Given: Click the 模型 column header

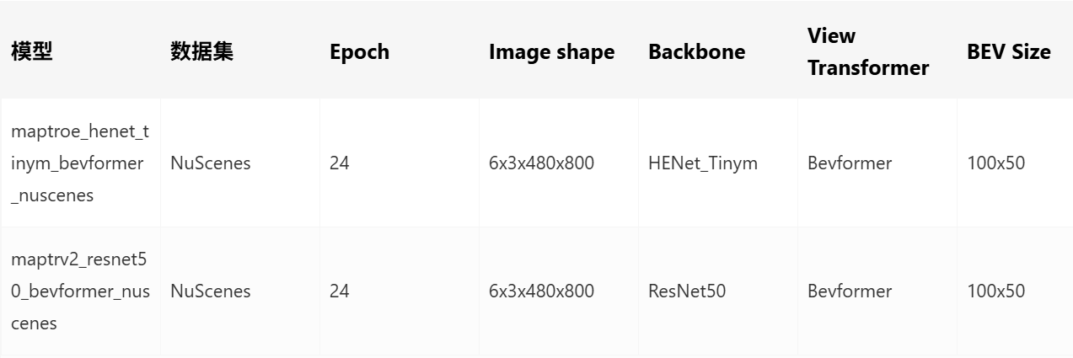Looking at the screenshot, I should (x=32, y=51).
